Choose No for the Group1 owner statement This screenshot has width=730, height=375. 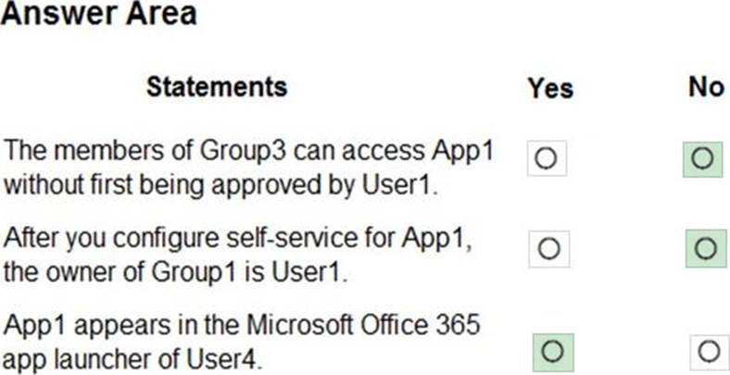click(x=704, y=248)
